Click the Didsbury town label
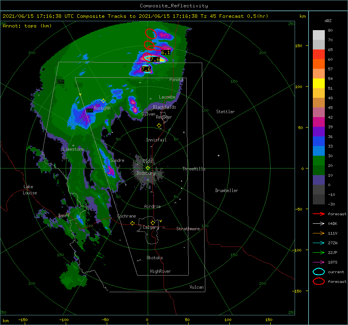The width and height of the screenshot is (348, 325). (146, 173)
